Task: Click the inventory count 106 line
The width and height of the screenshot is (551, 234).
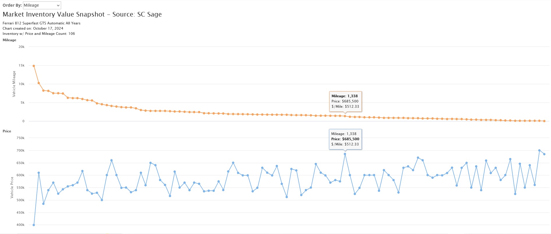Action: tap(39, 34)
